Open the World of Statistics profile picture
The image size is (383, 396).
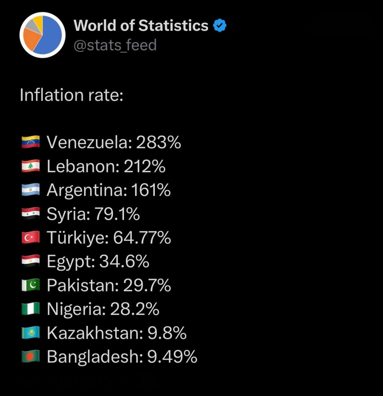pos(43,35)
